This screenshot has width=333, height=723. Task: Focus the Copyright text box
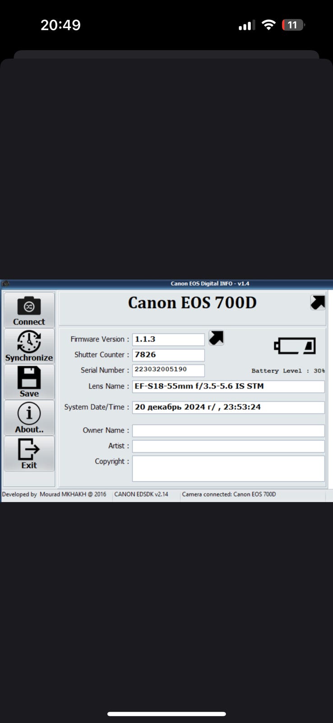(228, 469)
